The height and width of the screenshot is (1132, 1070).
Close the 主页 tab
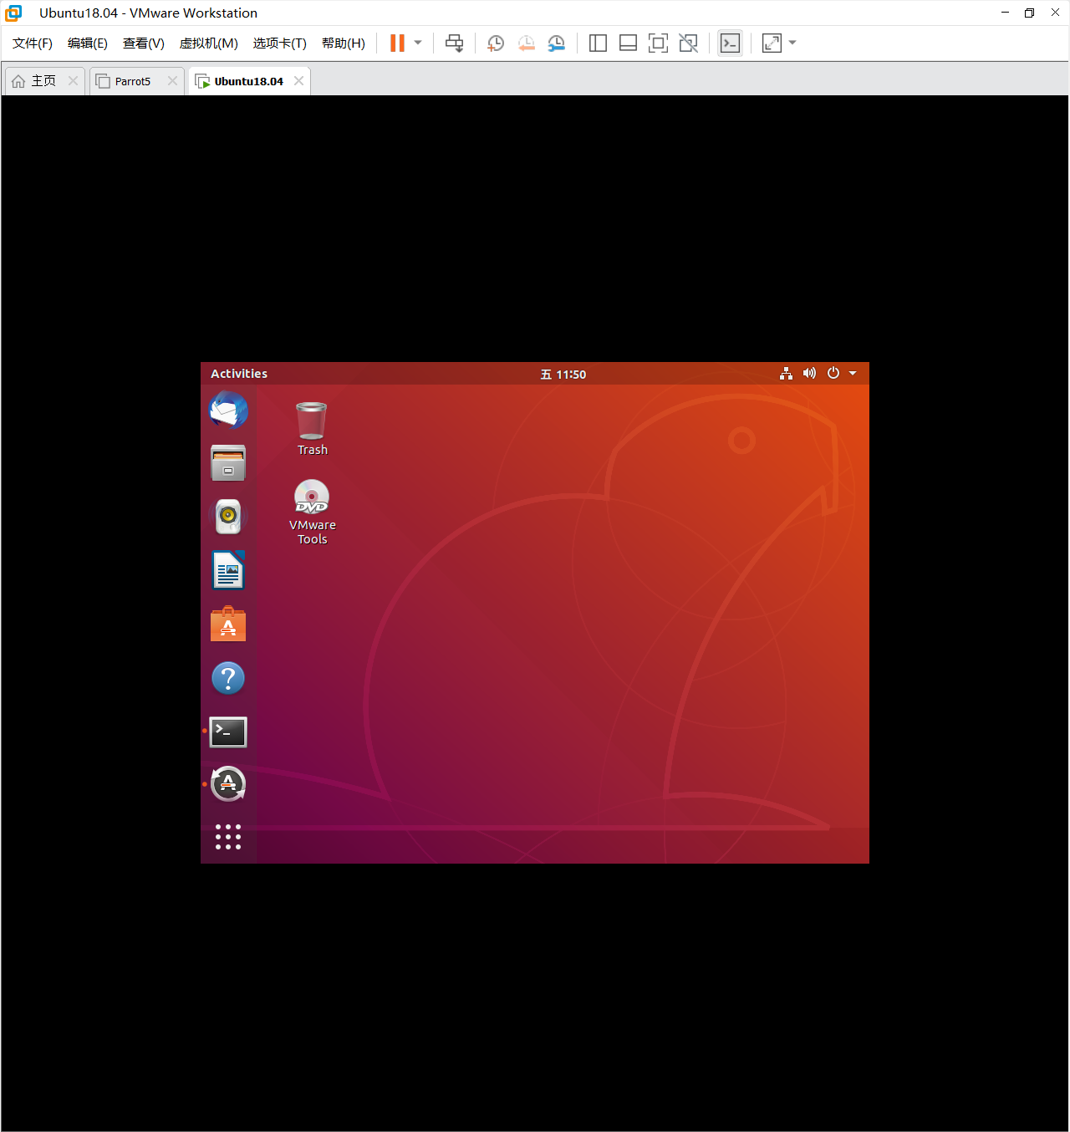pyautogui.click(x=73, y=81)
